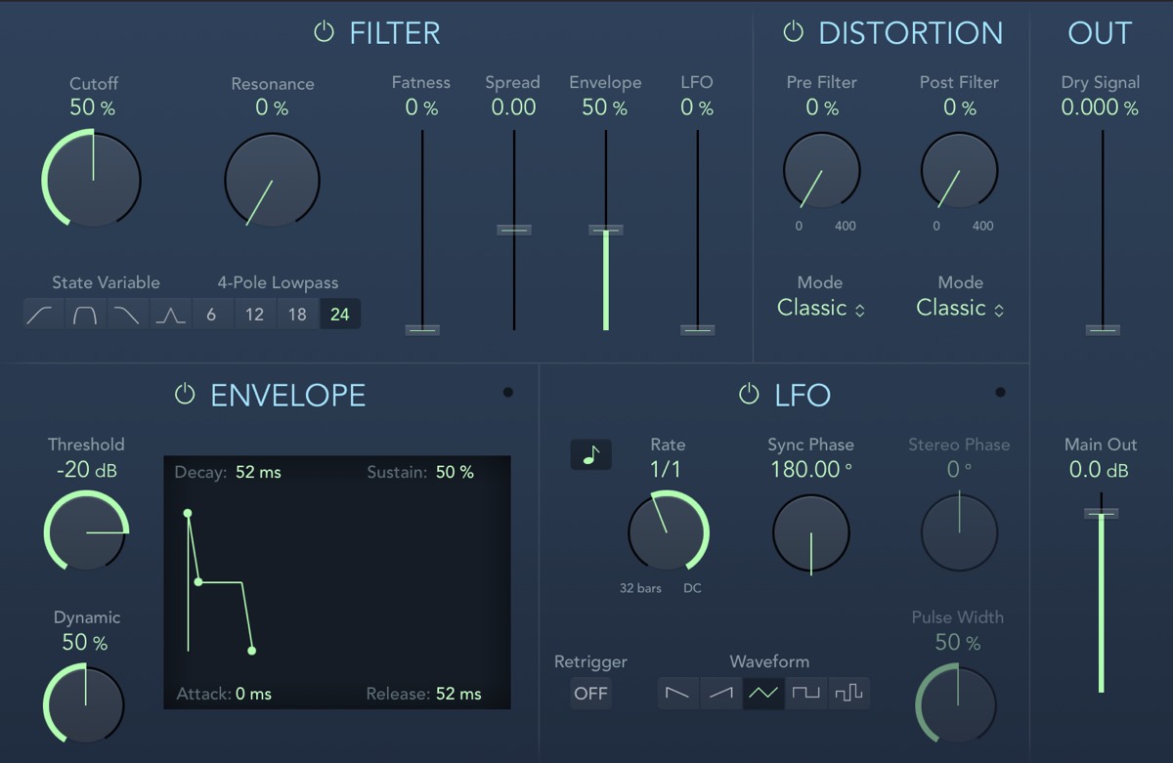Open the Post Filter distortion Mode dropdown
Viewport: 1173px width, 763px height.
click(959, 308)
